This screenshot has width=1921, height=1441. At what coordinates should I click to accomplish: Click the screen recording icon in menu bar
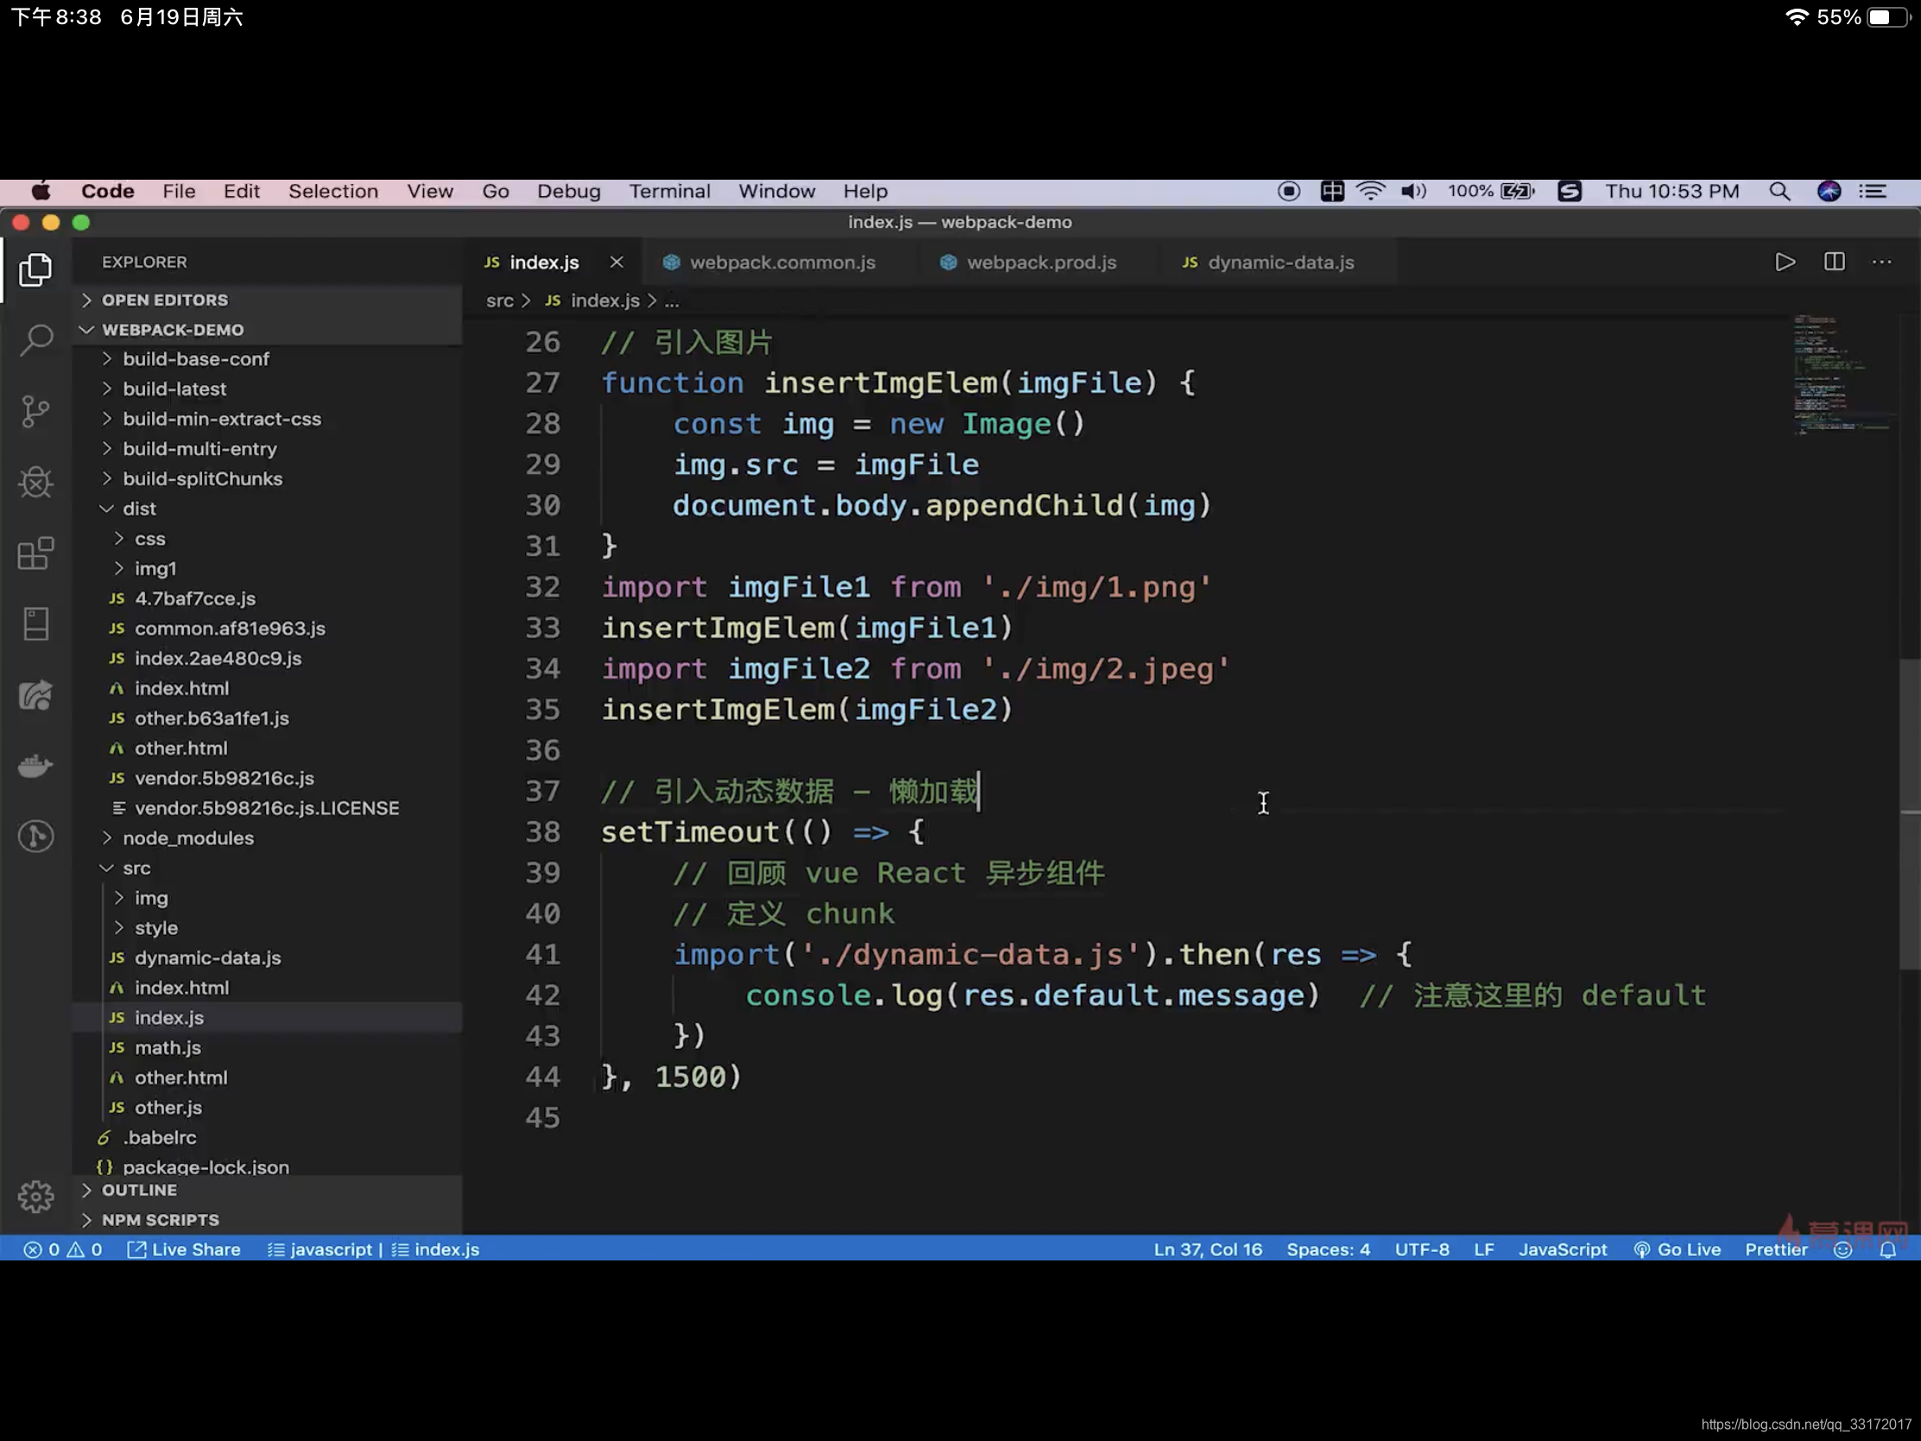(1289, 191)
